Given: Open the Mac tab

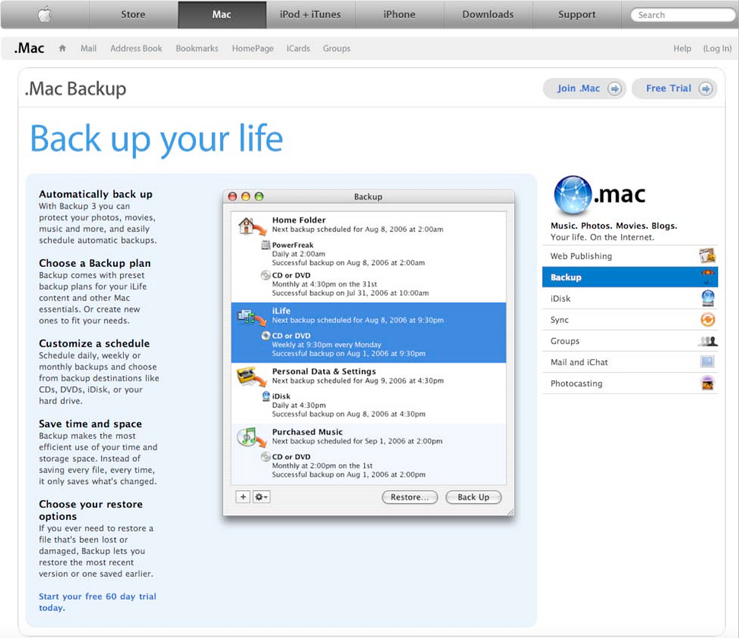Looking at the screenshot, I should click(x=222, y=15).
